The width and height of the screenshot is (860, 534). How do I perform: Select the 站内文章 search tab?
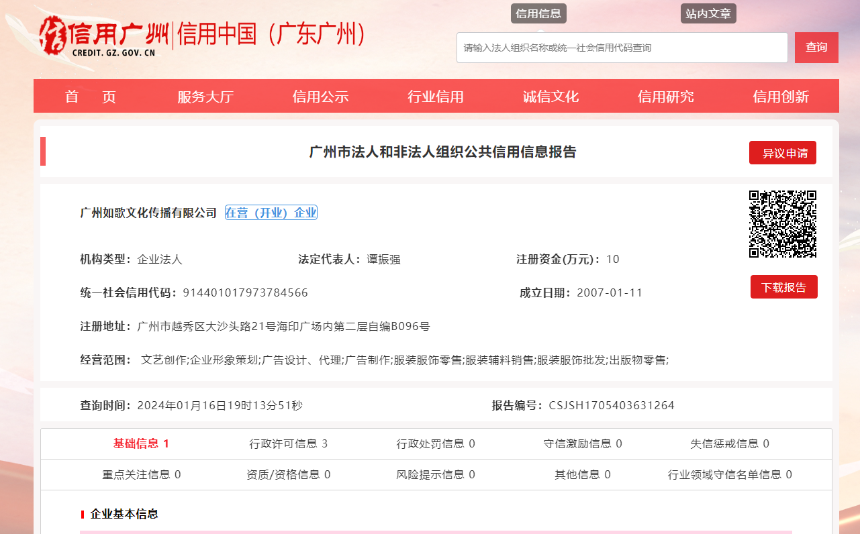tap(708, 13)
